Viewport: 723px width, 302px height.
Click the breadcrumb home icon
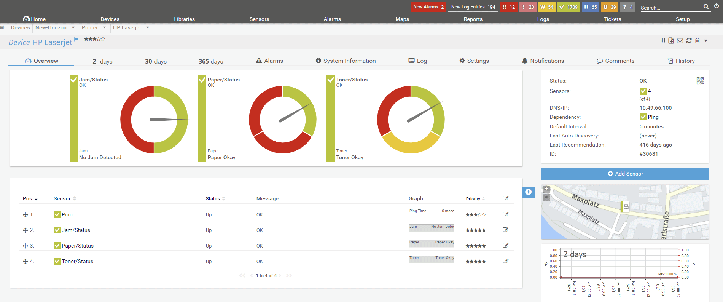coord(2,27)
